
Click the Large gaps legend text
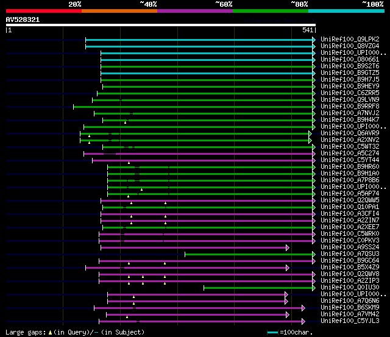click(x=26, y=333)
